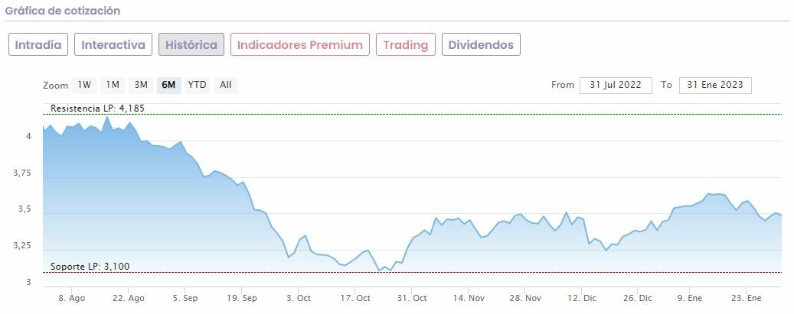Choose the 3M zoom range
794x314 pixels.
141,85
